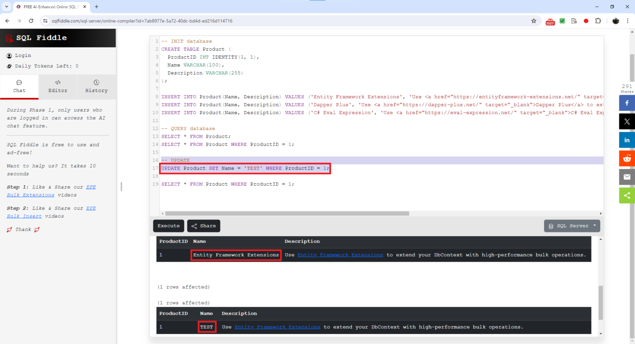Share the fiddle on Facebook
This screenshot has height=344, width=635.
(627, 103)
